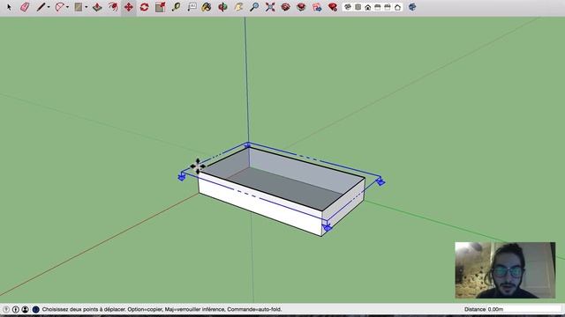The height and width of the screenshot is (317, 565).
Task: Open the Extension Warehouse icon
Action: [301, 7]
